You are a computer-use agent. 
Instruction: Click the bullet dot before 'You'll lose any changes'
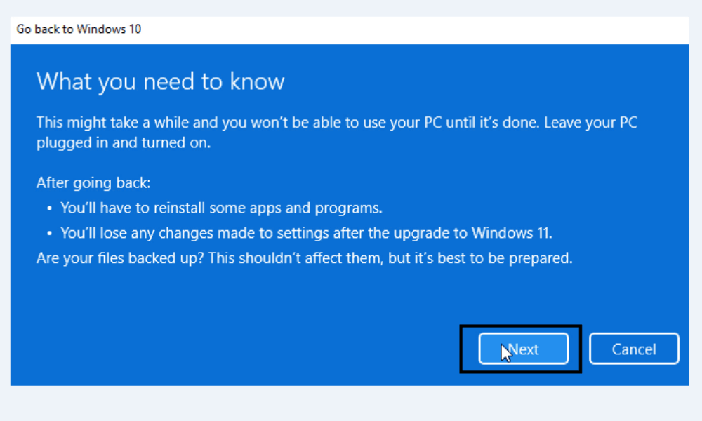tap(50, 234)
